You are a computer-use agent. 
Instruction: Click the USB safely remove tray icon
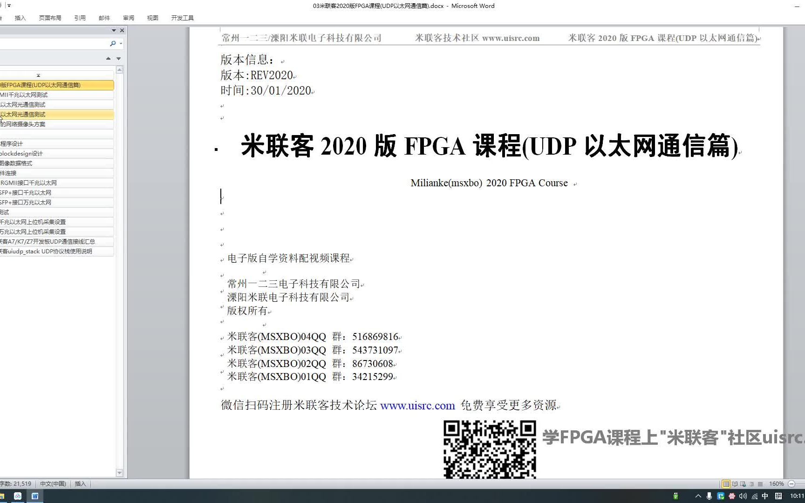(675, 496)
